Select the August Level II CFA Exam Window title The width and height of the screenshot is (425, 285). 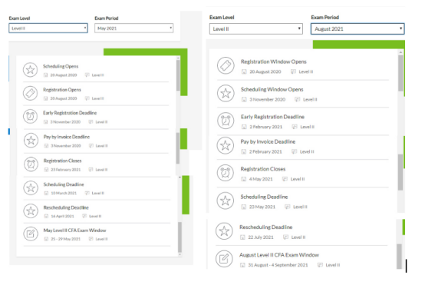pos(279,255)
